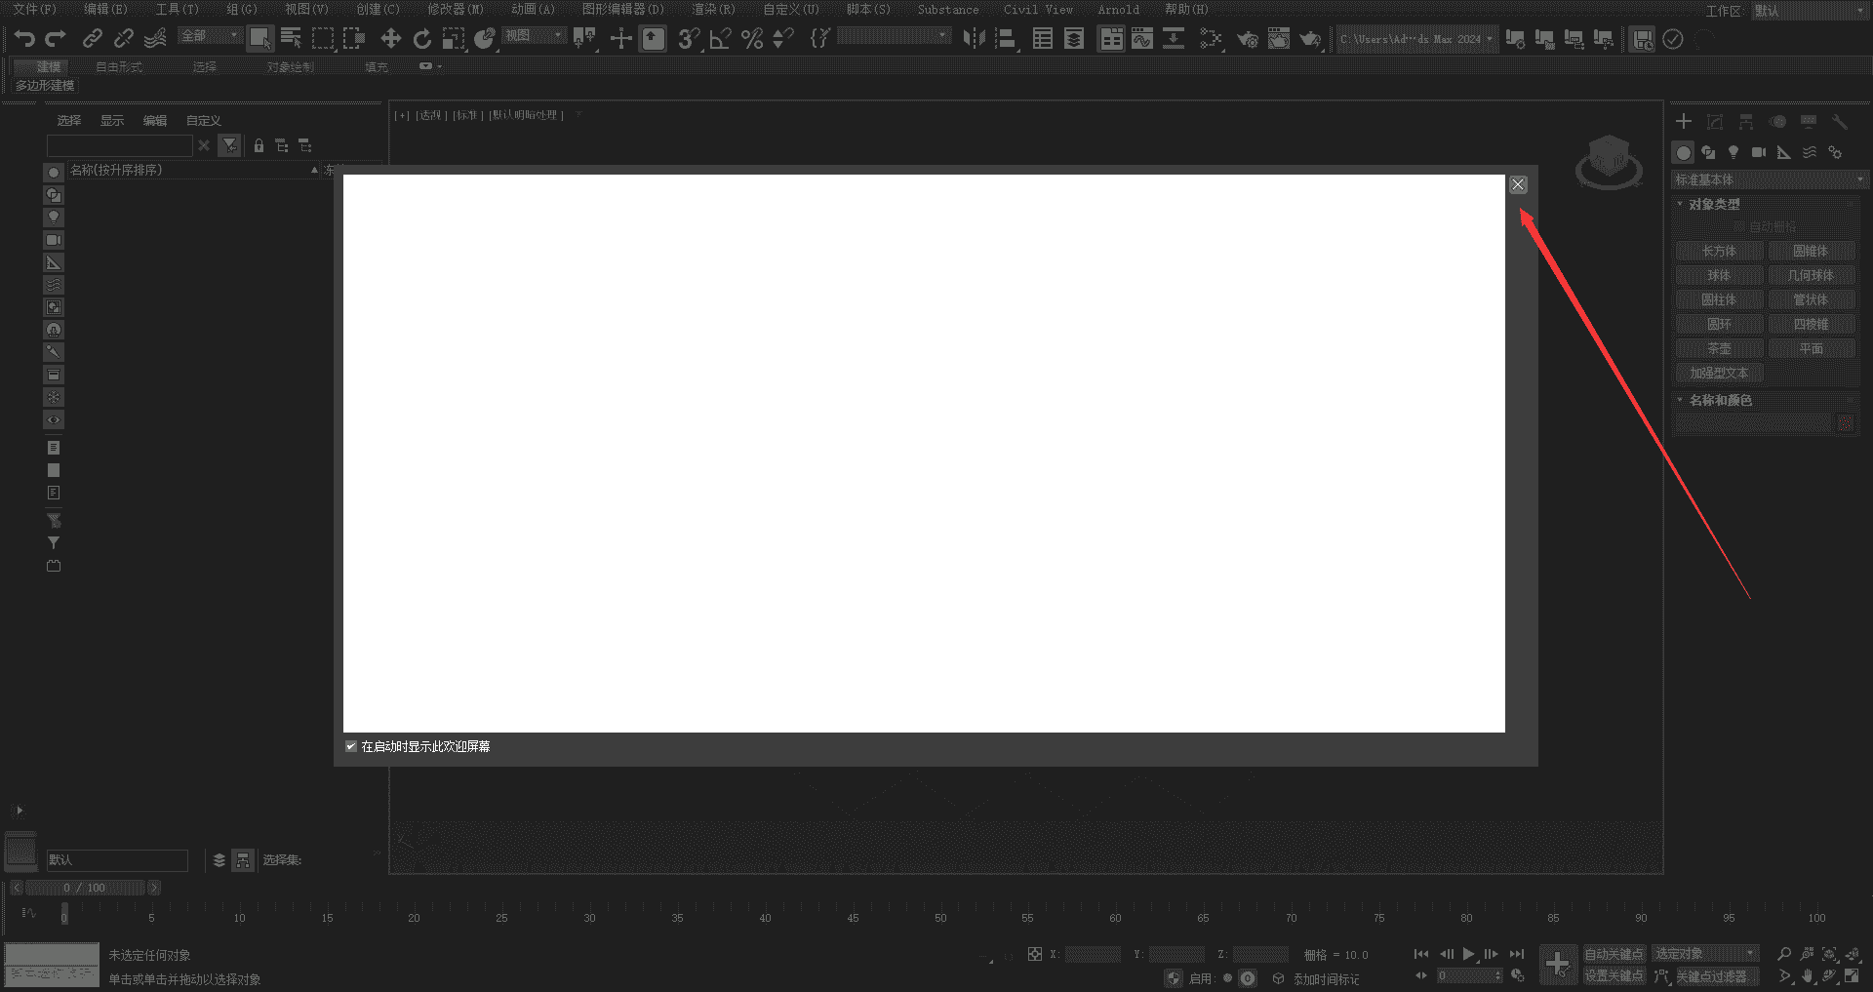The width and height of the screenshot is (1873, 992).
Task: Toggle display geometry filter in Scene Explorer
Action: 54,173
